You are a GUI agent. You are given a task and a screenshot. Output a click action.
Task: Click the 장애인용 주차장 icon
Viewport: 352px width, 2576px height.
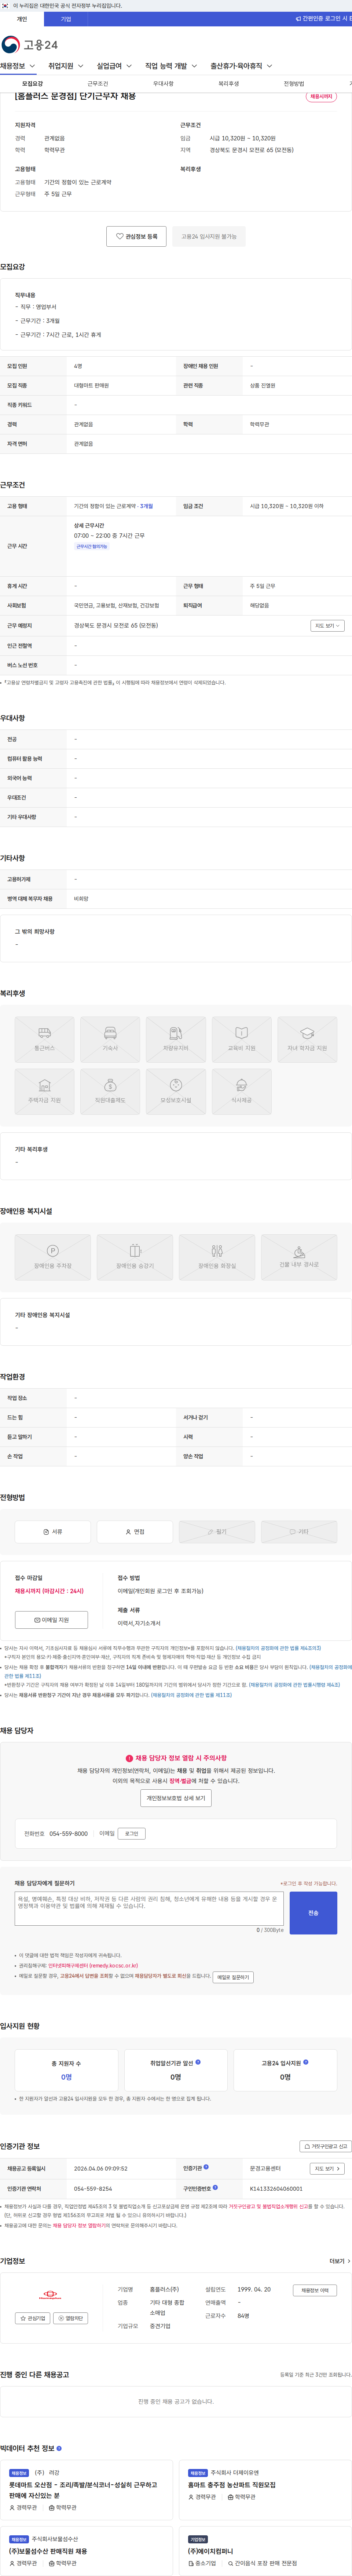pyautogui.click(x=53, y=1257)
